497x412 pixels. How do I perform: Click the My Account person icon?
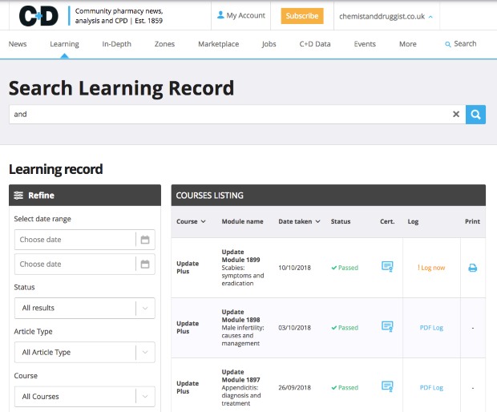[x=220, y=15]
